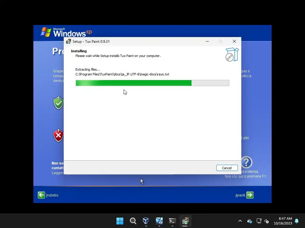Click the Avanti label in XP setup
The height and width of the screenshot is (228, 305).
point(240,195)
